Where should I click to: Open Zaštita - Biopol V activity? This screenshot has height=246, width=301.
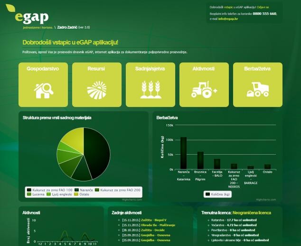click(x=153, y=220)
